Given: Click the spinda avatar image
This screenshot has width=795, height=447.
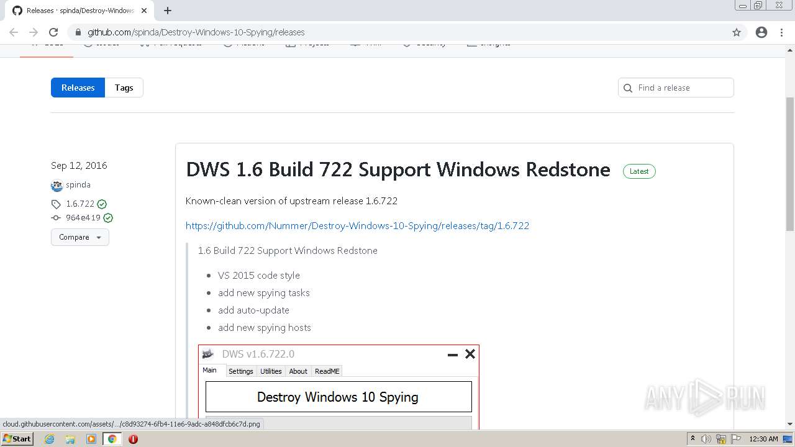Looking at the screenshot, I should tap(57, 185).
